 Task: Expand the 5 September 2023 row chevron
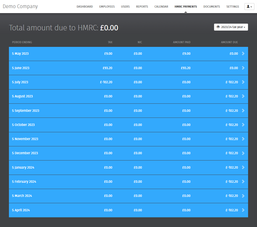[243, 111]
